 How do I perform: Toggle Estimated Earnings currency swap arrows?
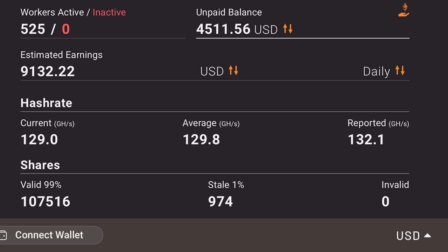click(233, 70)
